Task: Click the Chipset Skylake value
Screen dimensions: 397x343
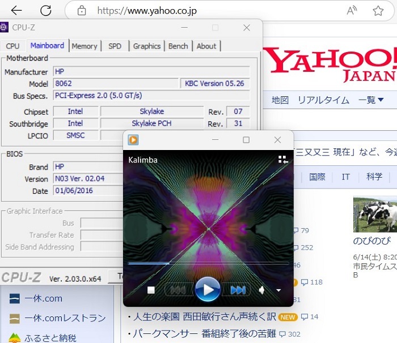Action: [152, 111]
